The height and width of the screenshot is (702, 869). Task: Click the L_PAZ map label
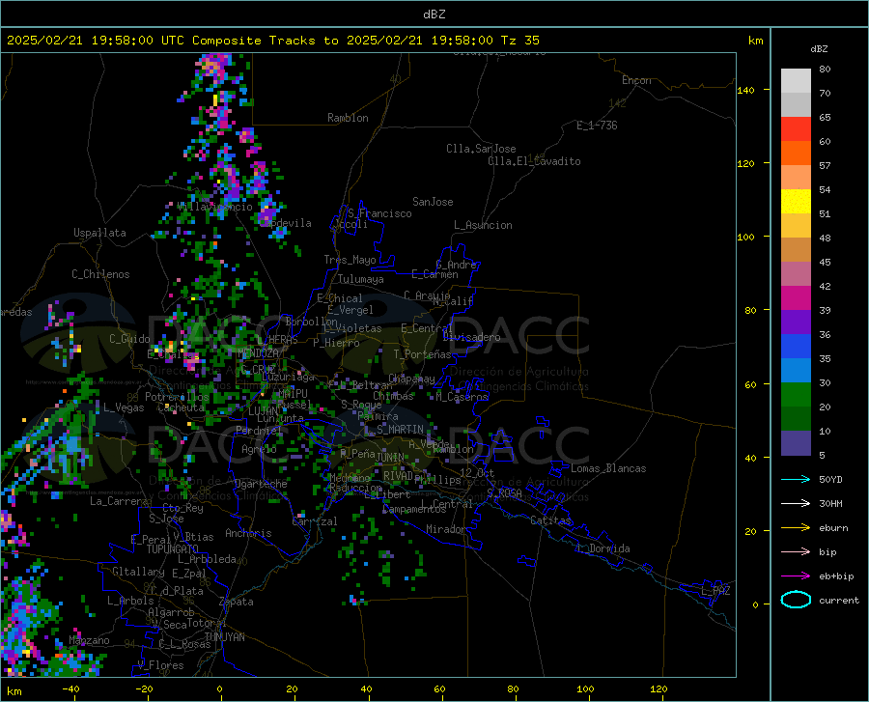pyautogui.click(x=715, y=591)
